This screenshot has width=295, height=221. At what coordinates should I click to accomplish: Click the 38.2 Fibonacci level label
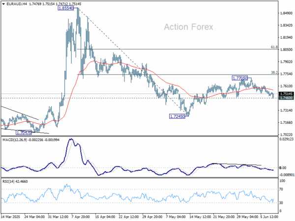click(x=274, y=72)
